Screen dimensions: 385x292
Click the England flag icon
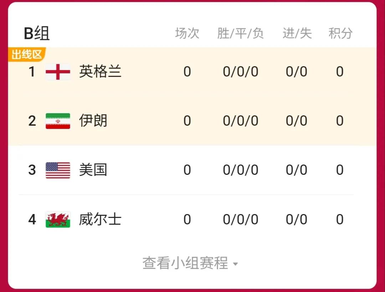[x=58, y=72]
